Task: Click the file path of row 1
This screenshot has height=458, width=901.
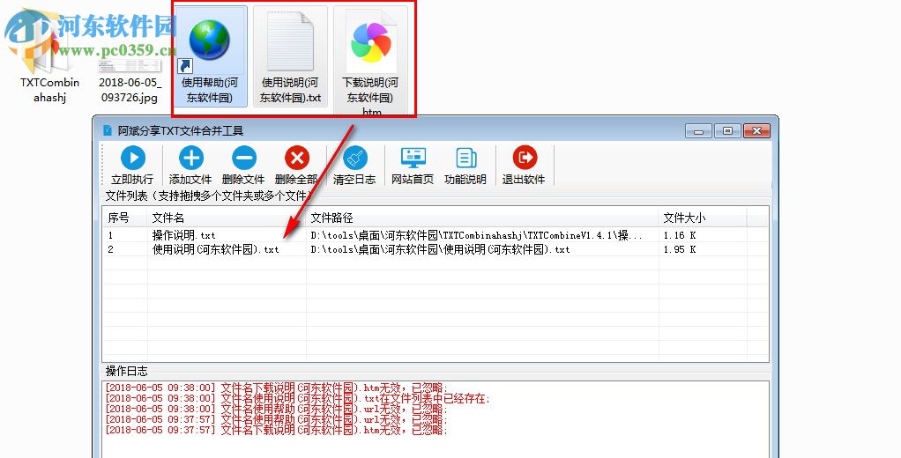Action: point(476,235)
